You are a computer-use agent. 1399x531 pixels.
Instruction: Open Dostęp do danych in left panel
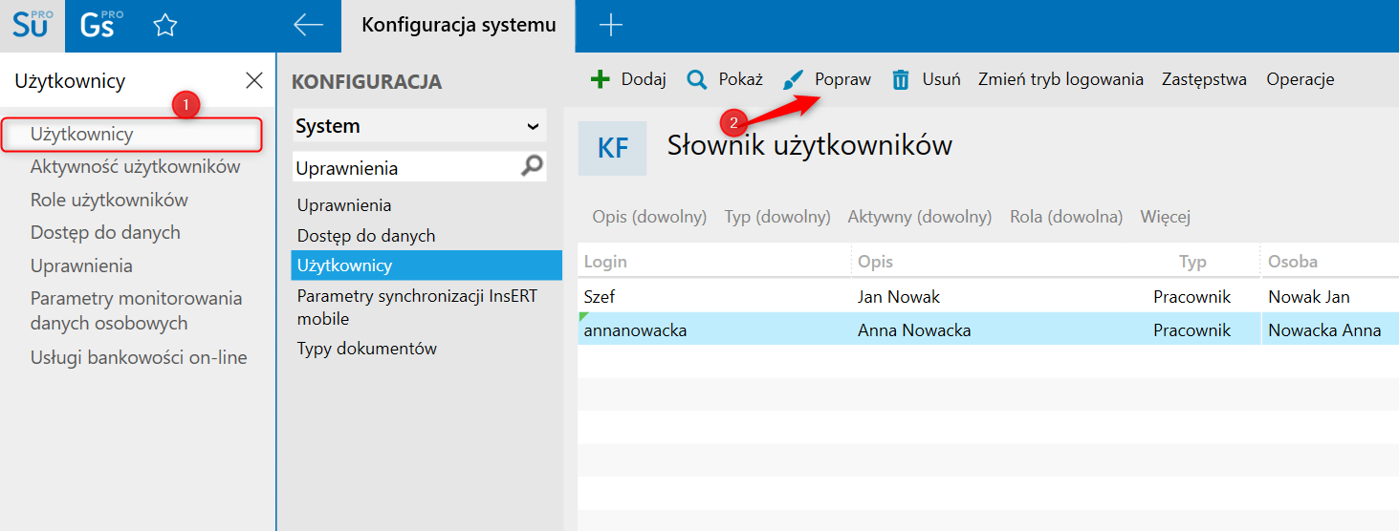pyautogui.click(x=105, y=232)
